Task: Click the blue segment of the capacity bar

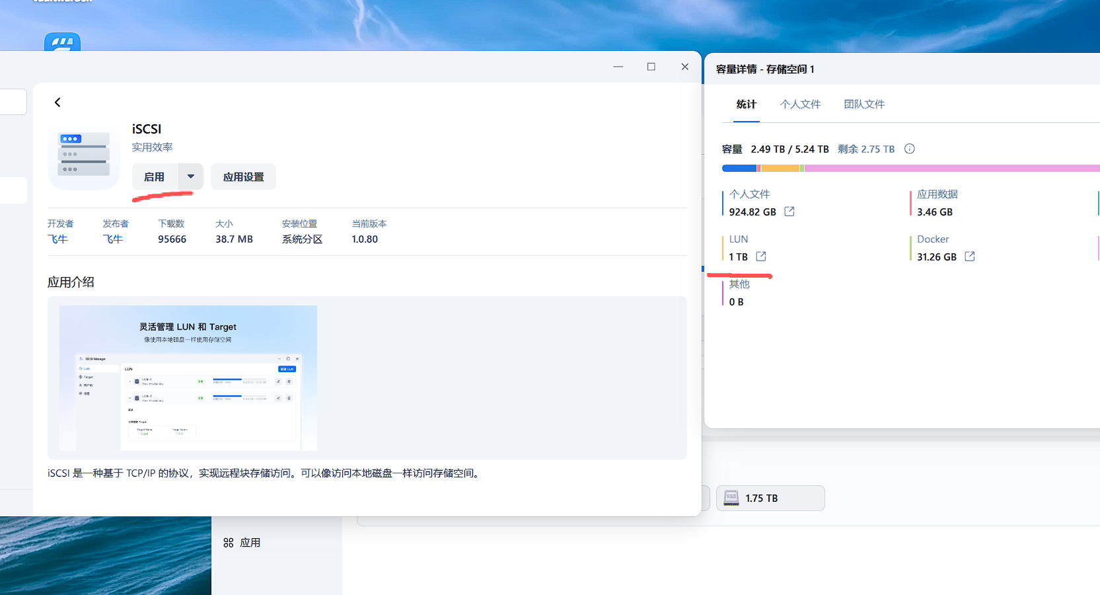Action: tap(739, 169)
